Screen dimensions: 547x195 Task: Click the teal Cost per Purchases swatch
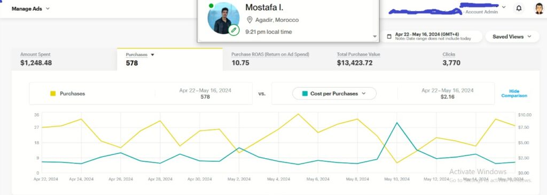pyautogui.click(x=305, y=93)
